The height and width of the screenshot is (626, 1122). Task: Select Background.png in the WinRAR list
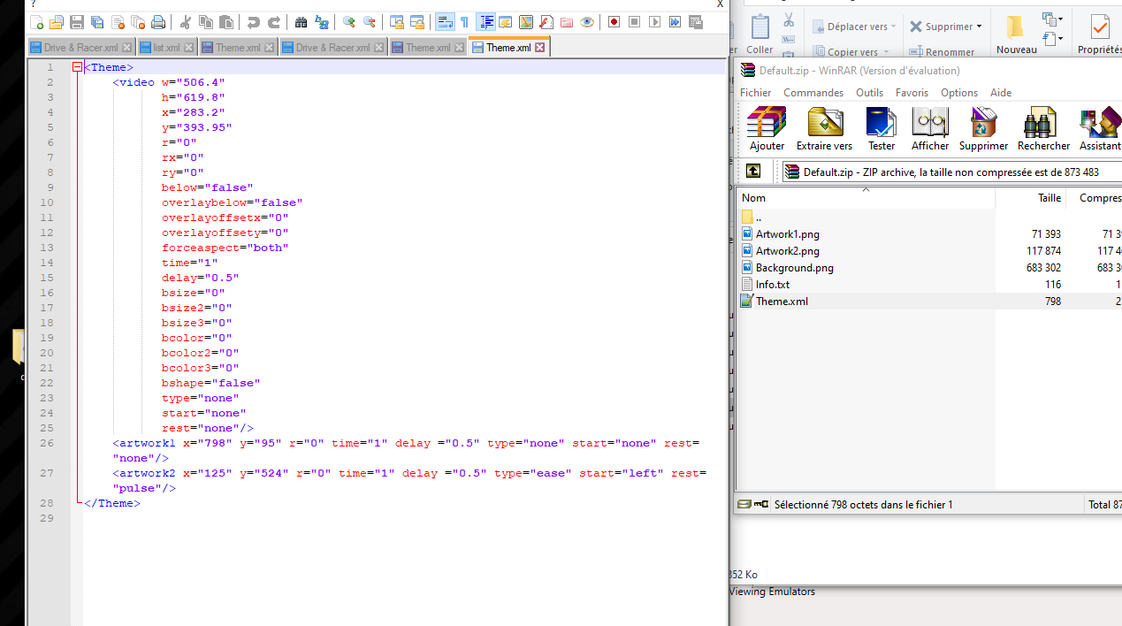pos(794,268)
